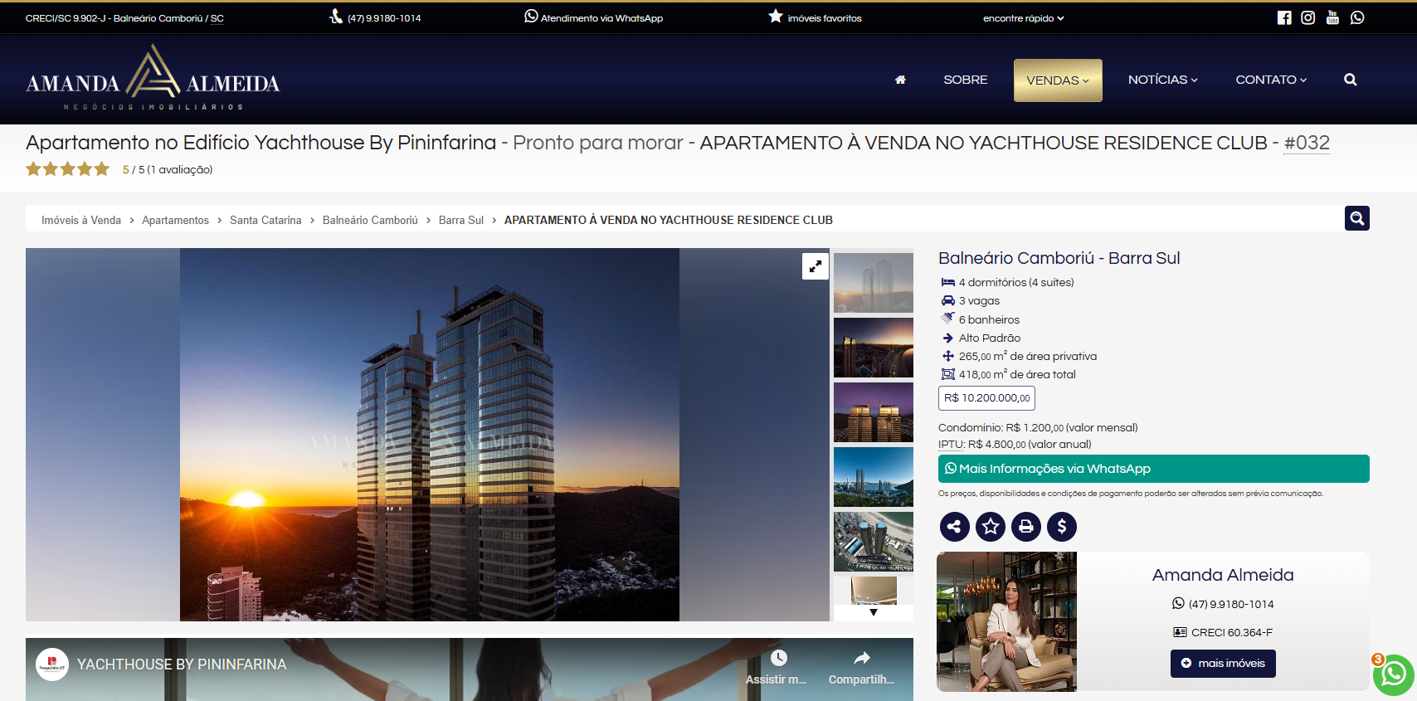Click the Amanda Almeida logo
The image size is (1417, 701).
click(153, 79)
